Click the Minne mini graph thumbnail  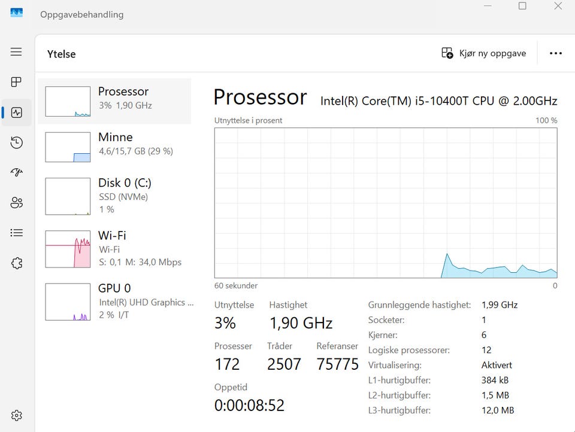[x=68, y=147]
